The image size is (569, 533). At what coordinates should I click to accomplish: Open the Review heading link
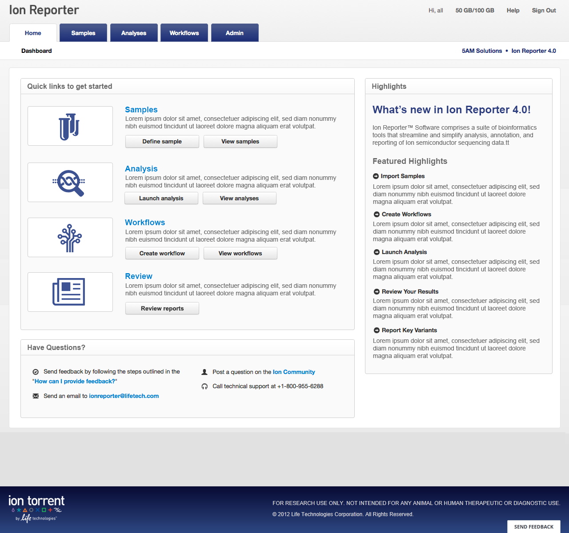point(139,276)
